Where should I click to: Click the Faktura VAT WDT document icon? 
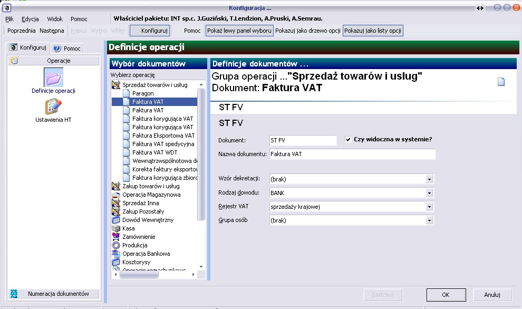point(126,152)
